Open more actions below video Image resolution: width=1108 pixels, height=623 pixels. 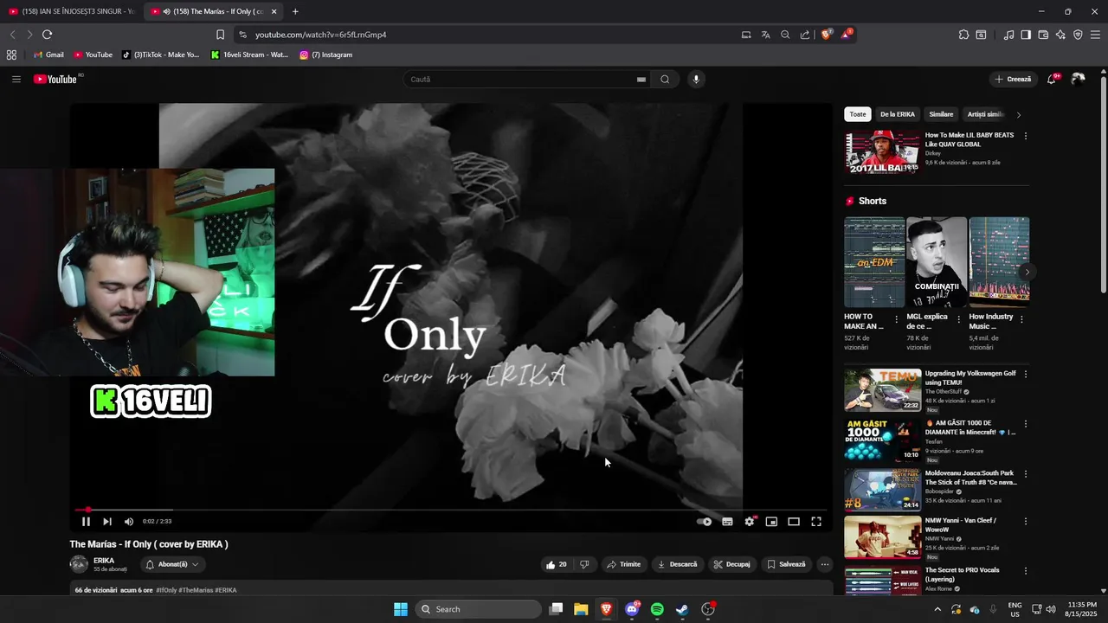pos(825,564)
